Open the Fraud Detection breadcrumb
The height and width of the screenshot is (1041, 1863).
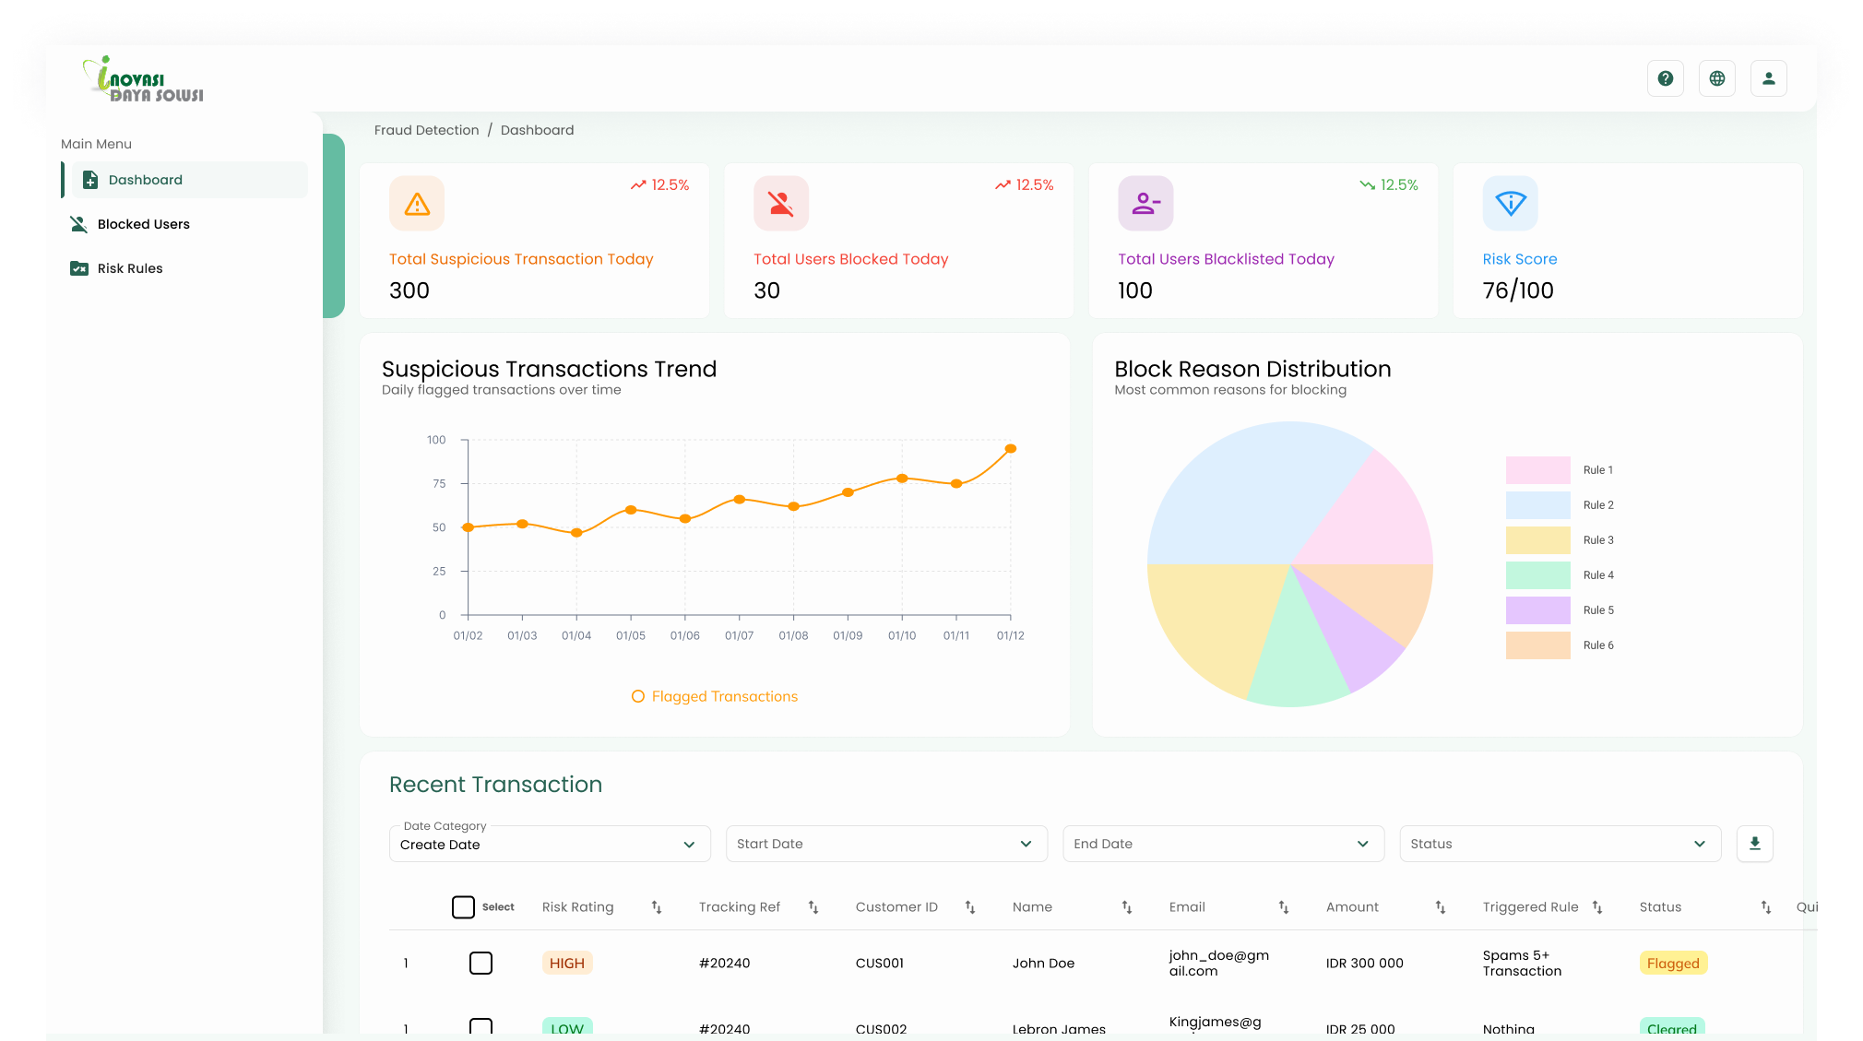tap(426, 129)
